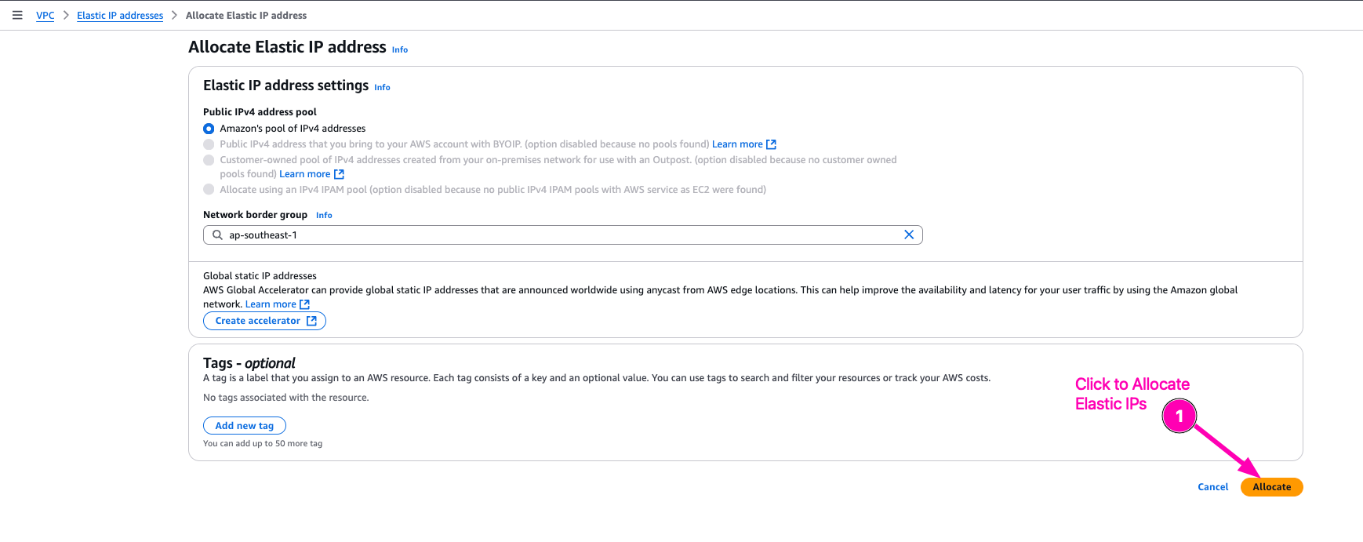1363x542 pixels.
Task: Go to VPC breadcrumb
Action: pos(45,16)
